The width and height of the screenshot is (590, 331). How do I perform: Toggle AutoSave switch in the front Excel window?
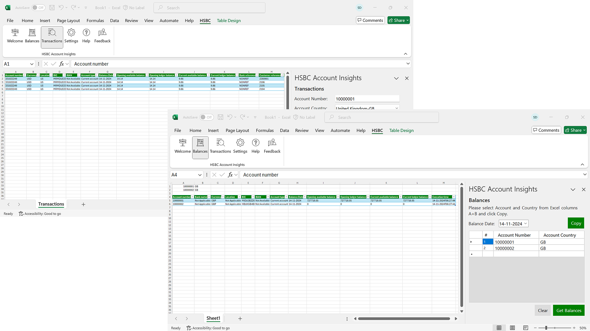point(207,117)
